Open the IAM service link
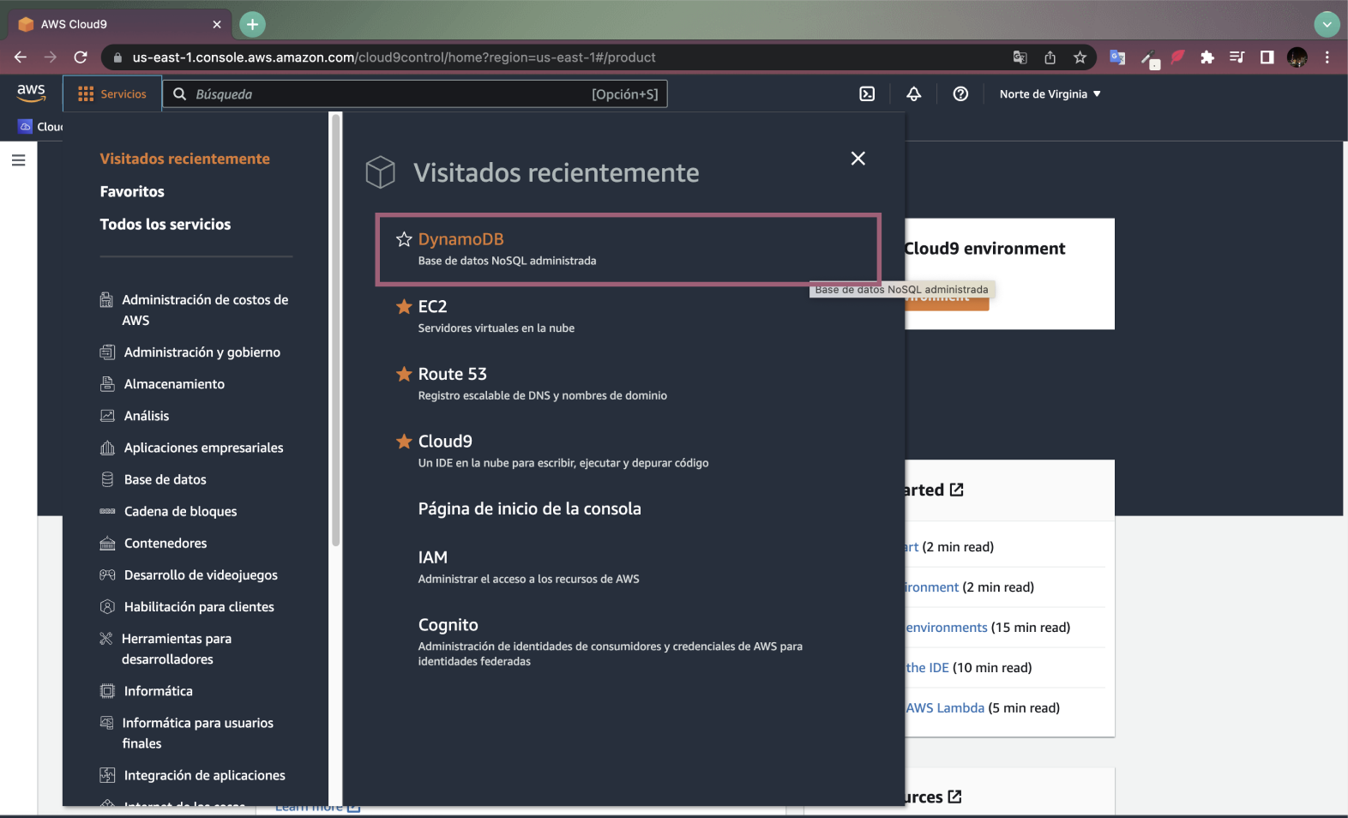Image resolution: width=1348 pixels, height=818 pixels. [x=433, y=557]
